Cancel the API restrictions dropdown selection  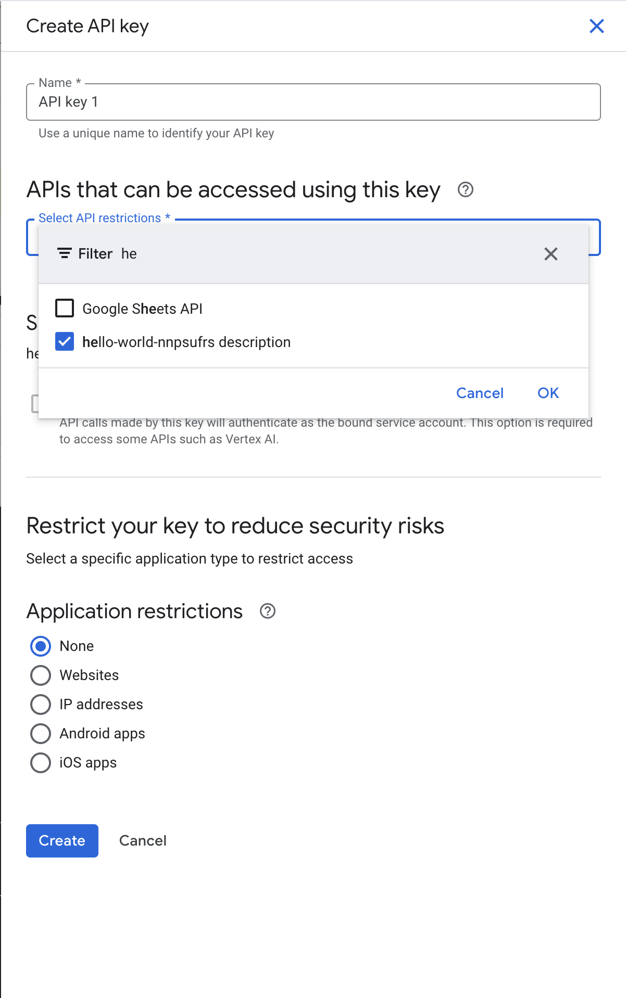[x=480, y=393]
